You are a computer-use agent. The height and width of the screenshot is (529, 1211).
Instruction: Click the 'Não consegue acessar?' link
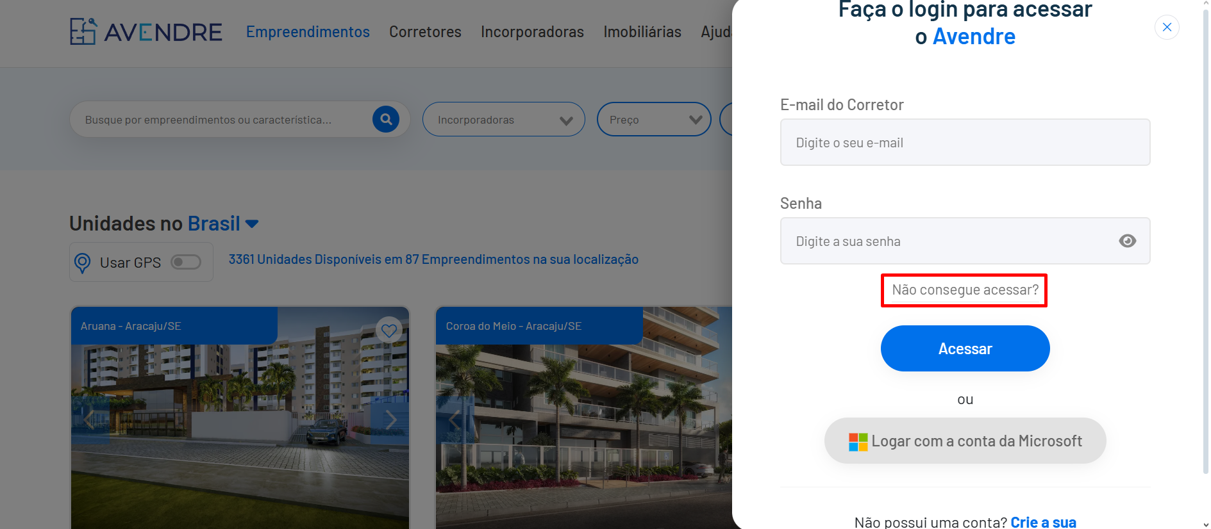click(x=965, y=290)
